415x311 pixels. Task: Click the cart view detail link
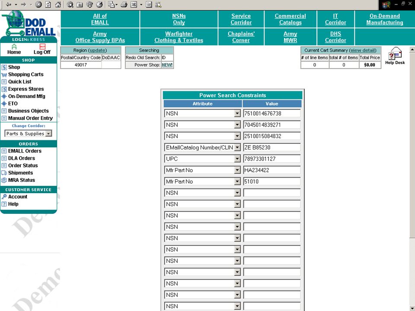pyautogui.click(x=363, y=50)
